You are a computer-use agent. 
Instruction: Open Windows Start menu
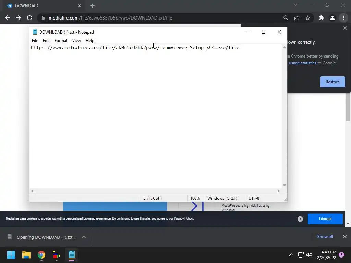click(11, 255)
